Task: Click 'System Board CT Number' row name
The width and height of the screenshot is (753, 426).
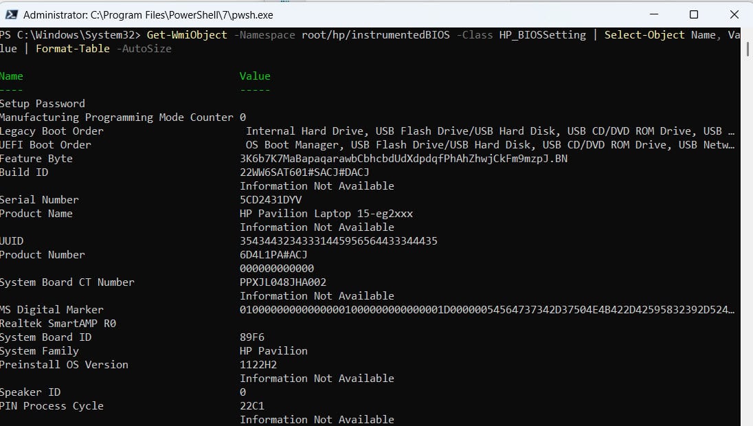Action: [x=67, y=282]
